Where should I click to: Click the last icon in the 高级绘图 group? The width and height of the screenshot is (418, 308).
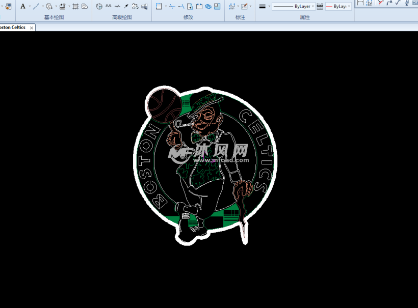click(x=144, y=6)
